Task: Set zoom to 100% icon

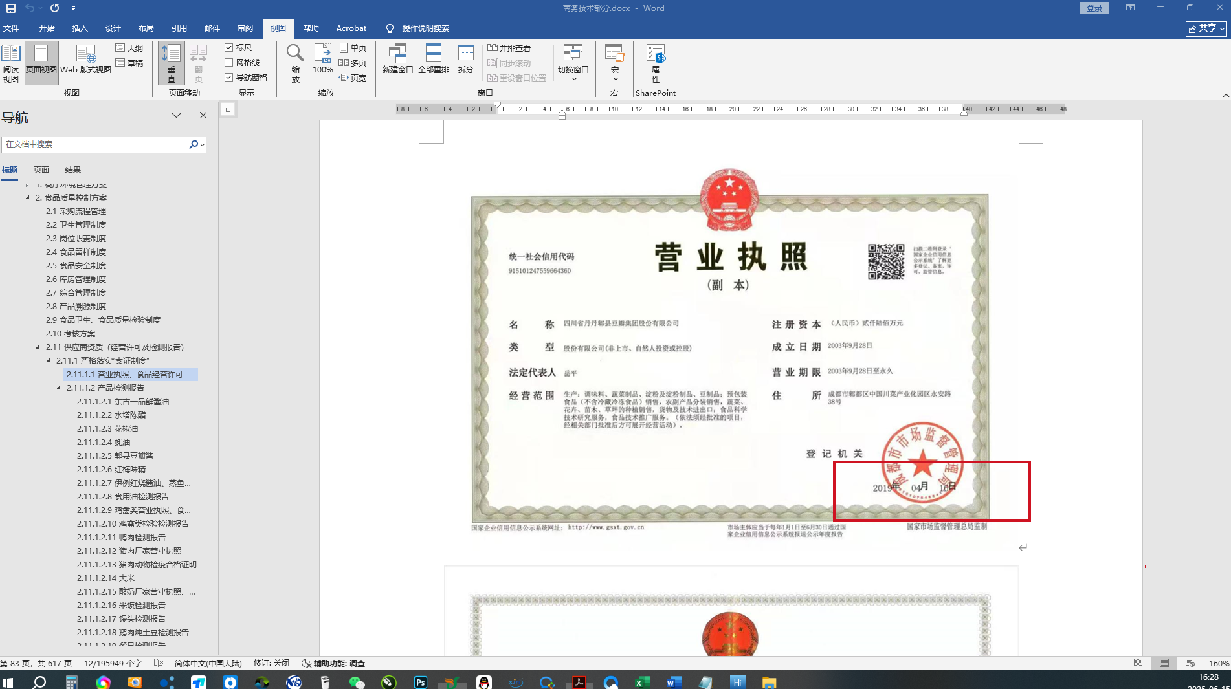Action: 323,59
